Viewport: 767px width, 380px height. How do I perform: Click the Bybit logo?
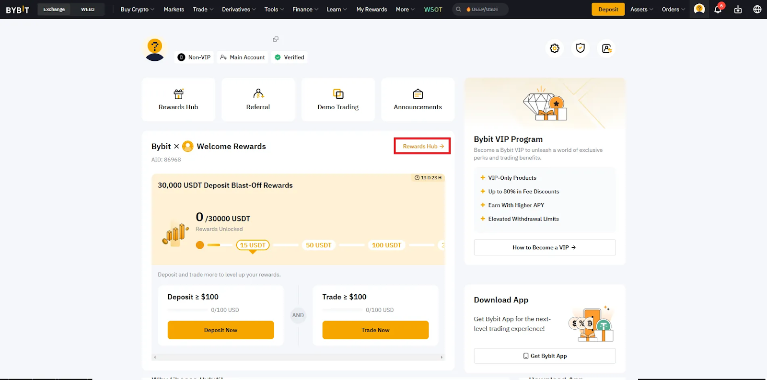click(x=17, y=10)
